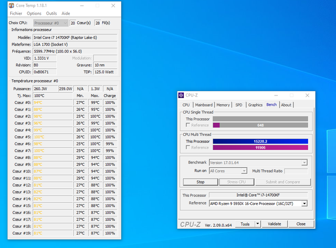Viewport: 336px width, 248px height.
Task: Click the Multi Thread Reference bar 11906
Action: [260, 147]
